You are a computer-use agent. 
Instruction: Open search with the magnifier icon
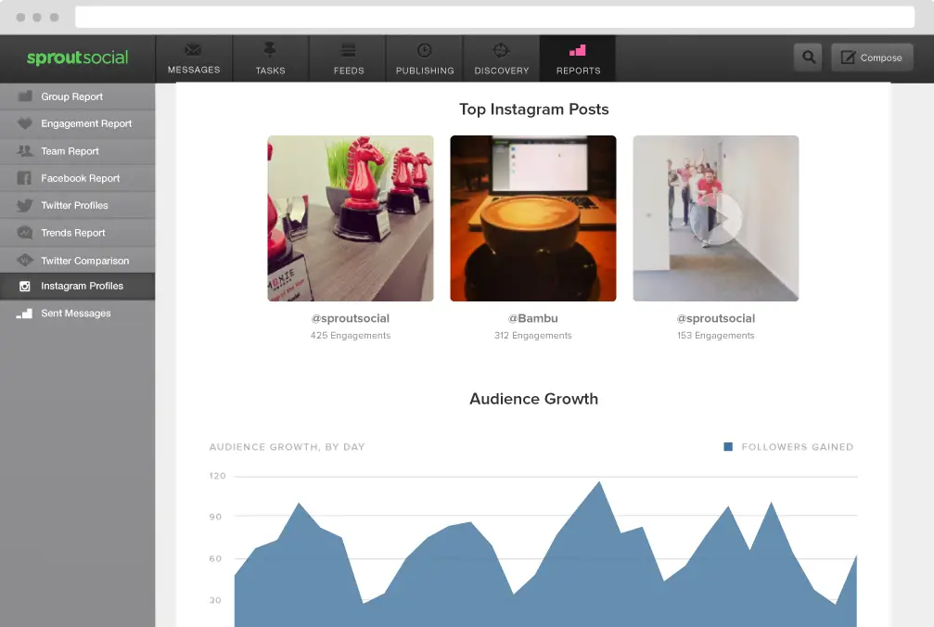coord(808,58)
